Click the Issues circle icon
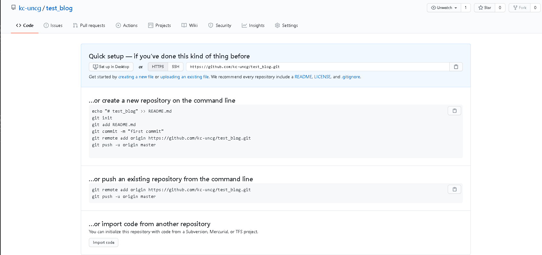The height and width of the screenshot is (255, 542). point(46,25)
